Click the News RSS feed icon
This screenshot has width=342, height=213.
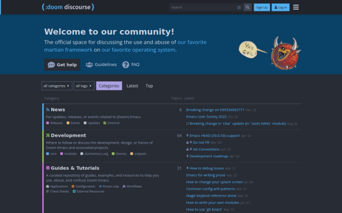click(48, 110)
